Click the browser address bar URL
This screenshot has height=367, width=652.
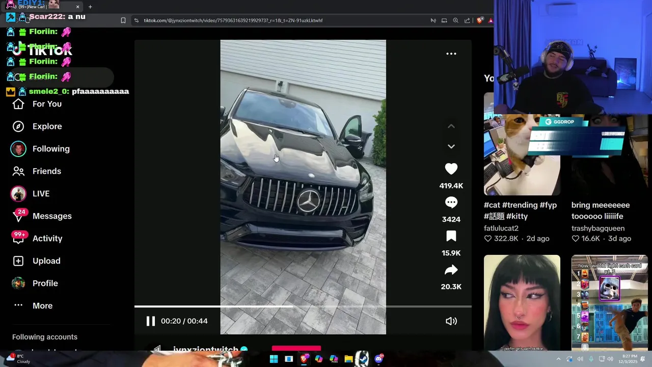[233, 20]
